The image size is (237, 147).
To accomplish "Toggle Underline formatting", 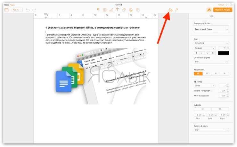I will click(x=207, y=53).
